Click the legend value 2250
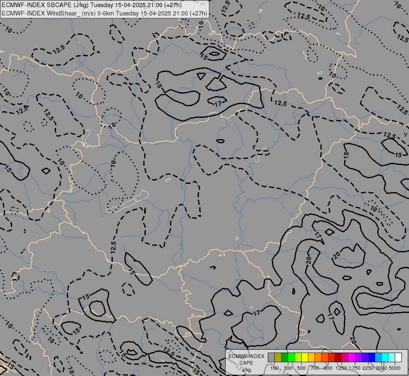 point(368,368)
